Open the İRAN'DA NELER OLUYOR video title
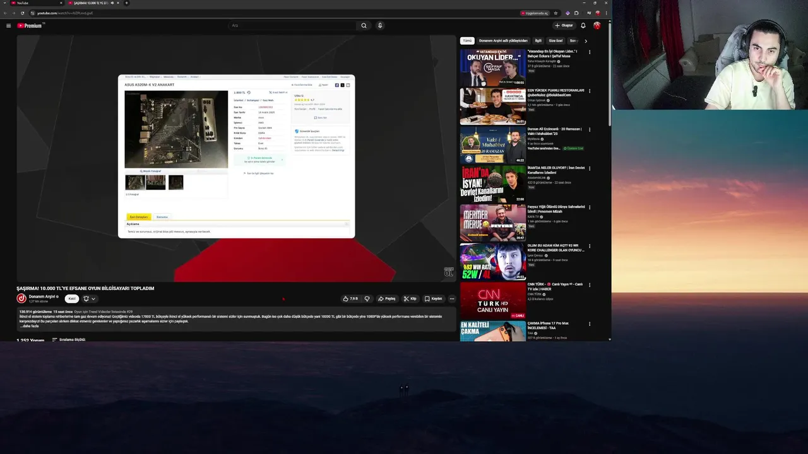Screen dimensions: 808x454 tap(556, 170)
